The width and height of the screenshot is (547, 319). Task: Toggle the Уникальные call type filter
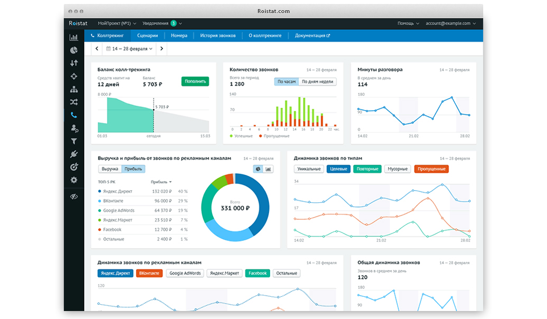pyautogui.click(x=308, y=169)
